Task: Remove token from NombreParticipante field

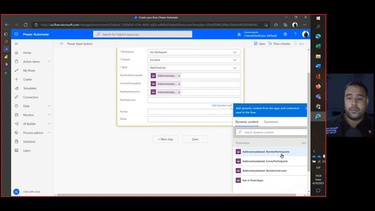Action: click(179, 76)
